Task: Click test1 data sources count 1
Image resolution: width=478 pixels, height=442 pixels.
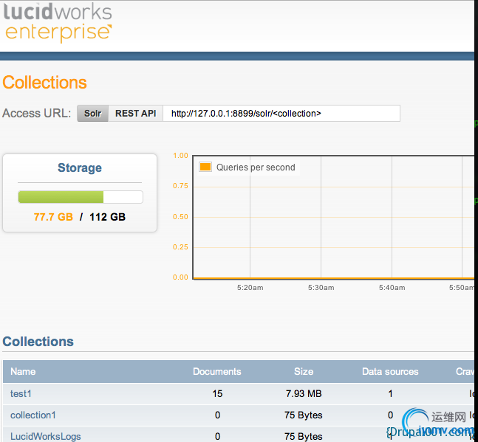Action: 391,393
